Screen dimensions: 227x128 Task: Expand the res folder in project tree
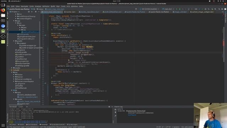[x=20, y=30]
